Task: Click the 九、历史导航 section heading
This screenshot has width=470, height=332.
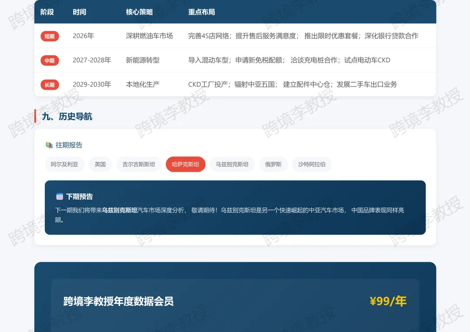Action: [67, 116]
